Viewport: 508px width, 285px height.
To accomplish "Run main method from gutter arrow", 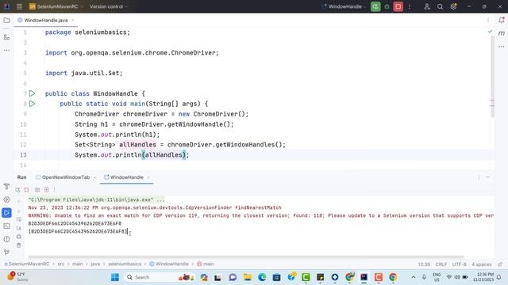I will [x=32, y=104].
